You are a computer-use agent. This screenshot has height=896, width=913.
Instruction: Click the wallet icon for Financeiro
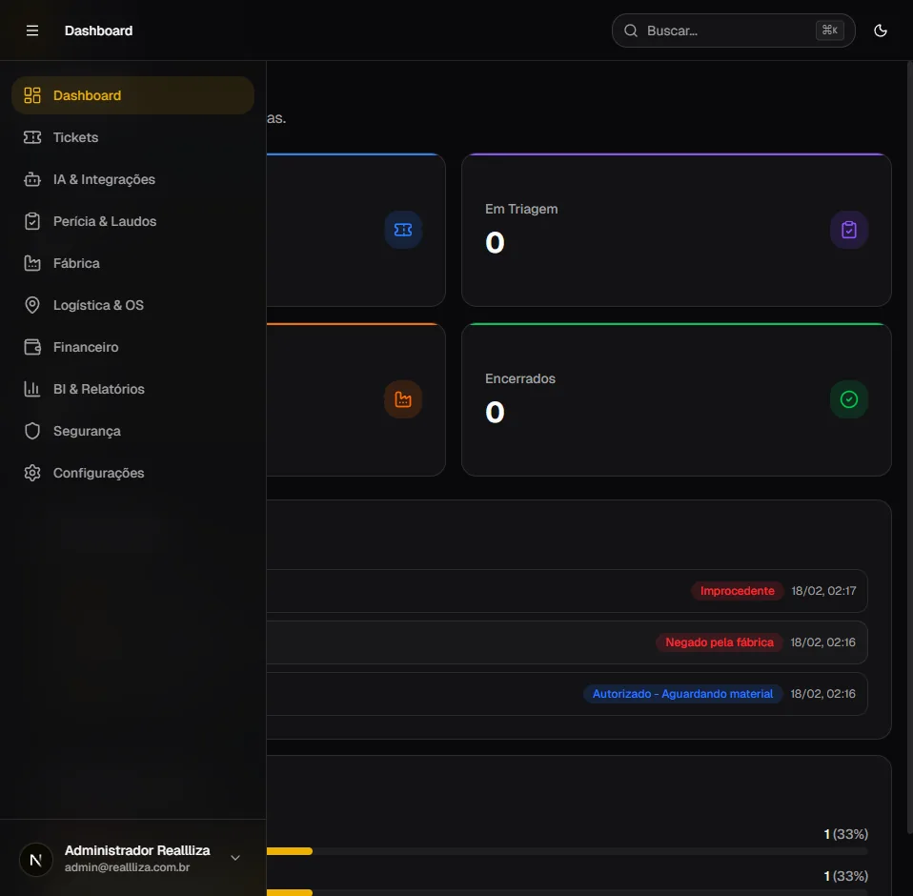coord(32,347)
